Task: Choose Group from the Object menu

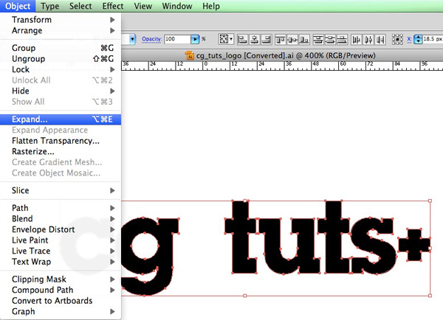Action: tap(61, 48)
